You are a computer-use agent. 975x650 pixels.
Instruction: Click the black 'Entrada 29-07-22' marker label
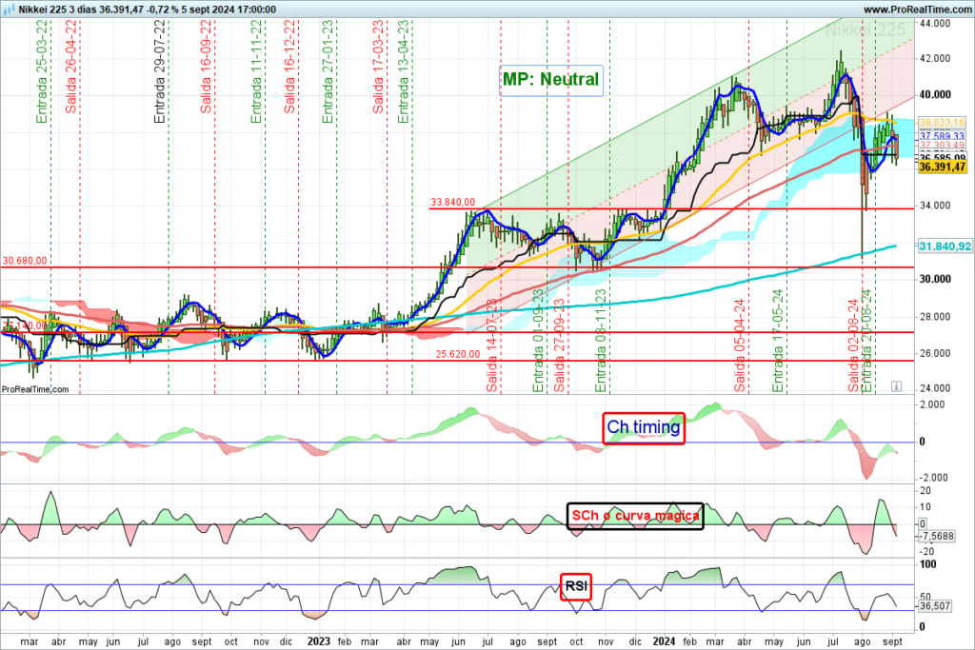(x=159, y=71)
